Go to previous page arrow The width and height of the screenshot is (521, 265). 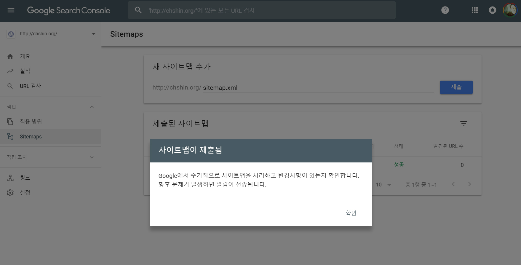453,184
